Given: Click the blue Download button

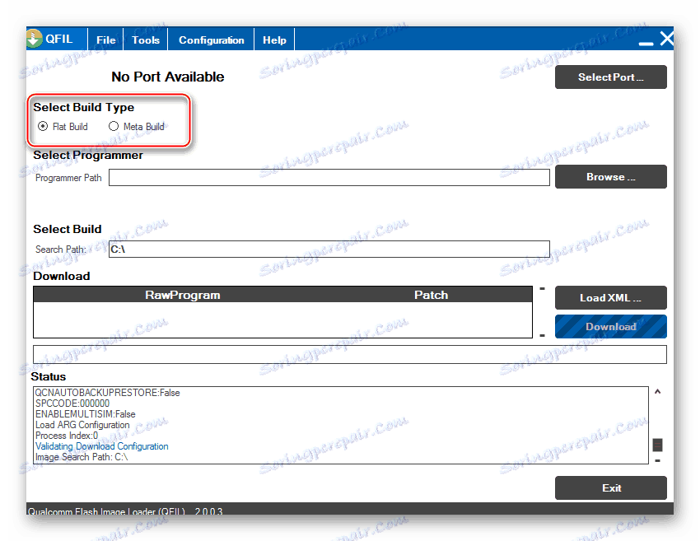Looking at the screenshot, I should 611,327.
